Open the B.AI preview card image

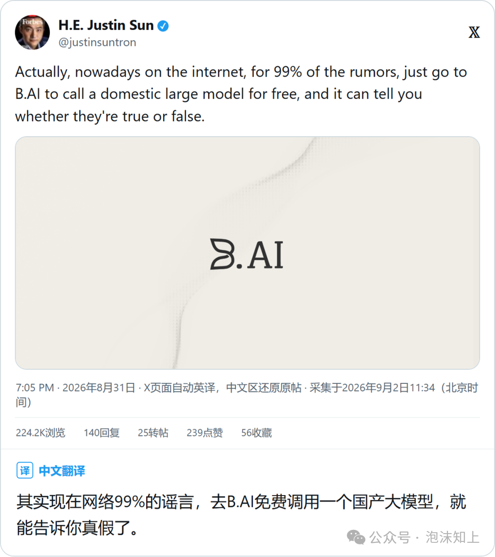(x=247, y=253)
